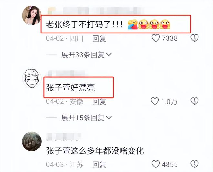Dislike the 老张终于不打码了 comment

(195, 38)
